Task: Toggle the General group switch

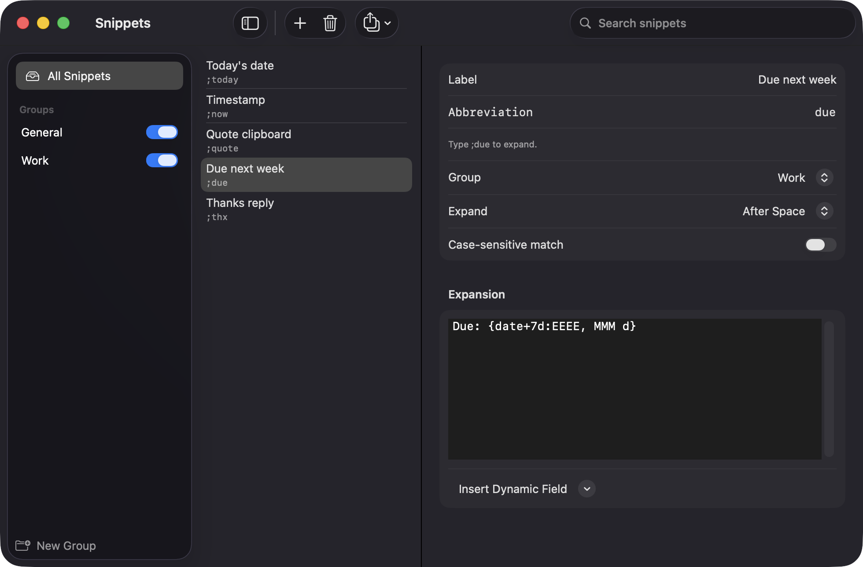Action: (162, 132)
